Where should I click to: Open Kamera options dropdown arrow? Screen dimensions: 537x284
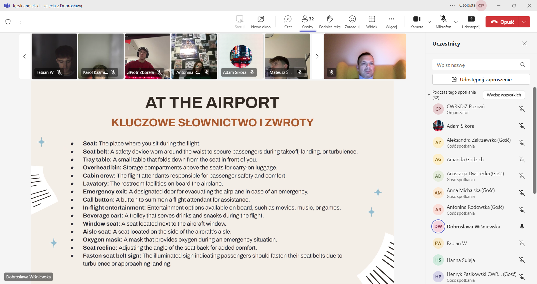pos(429,22)
